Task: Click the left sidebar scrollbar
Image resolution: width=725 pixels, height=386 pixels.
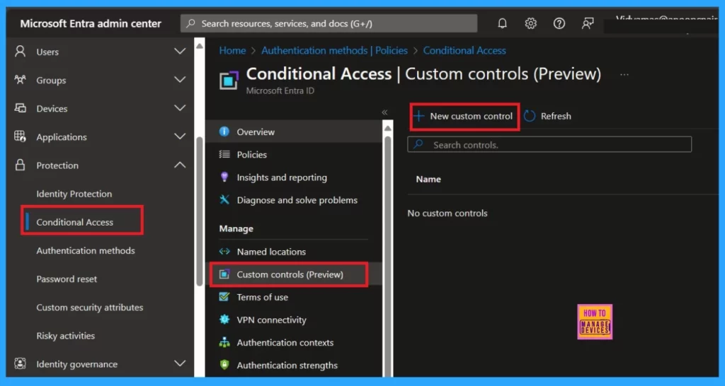Action: point(199,211)
